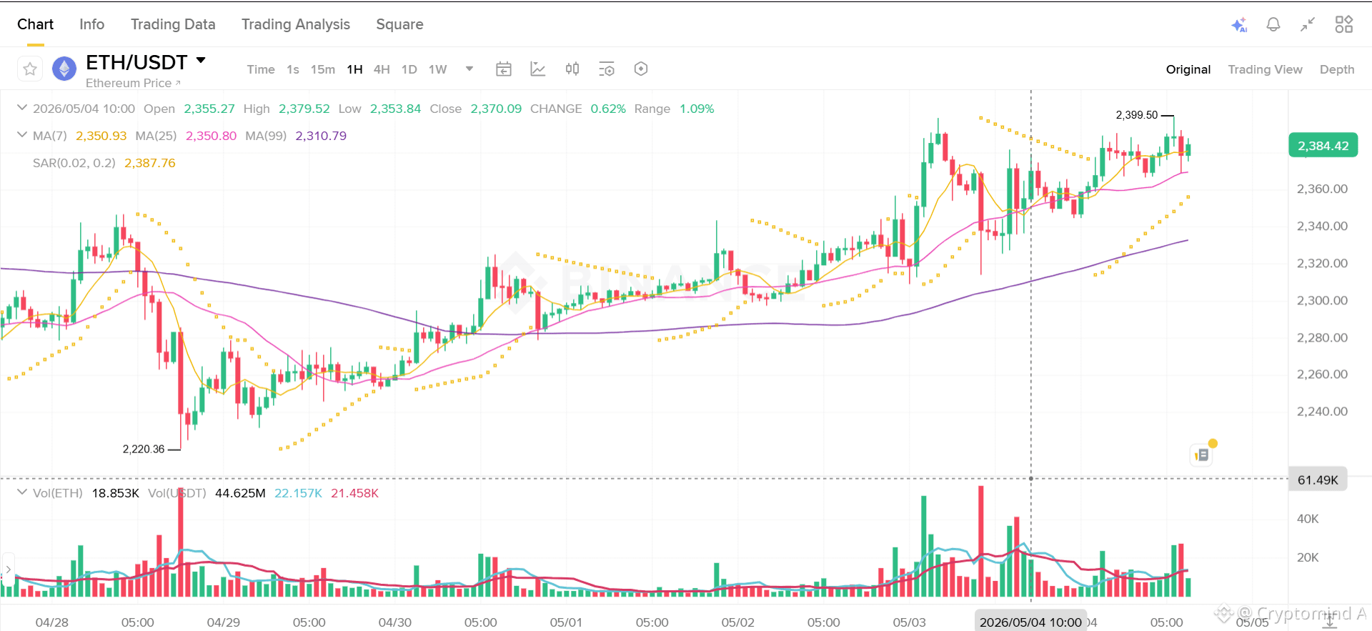The image size is (1372, 631).
Task: Open the Info tab
Action: pos(91,24)
